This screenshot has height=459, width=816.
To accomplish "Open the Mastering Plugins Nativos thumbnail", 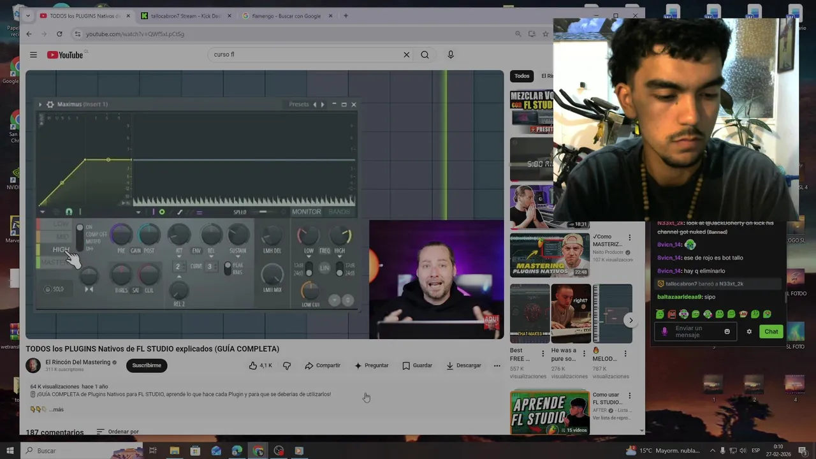I will [x=550, y=255].
